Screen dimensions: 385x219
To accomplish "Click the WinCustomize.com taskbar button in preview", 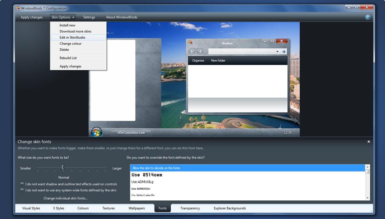I will click(x=131, y=133).
